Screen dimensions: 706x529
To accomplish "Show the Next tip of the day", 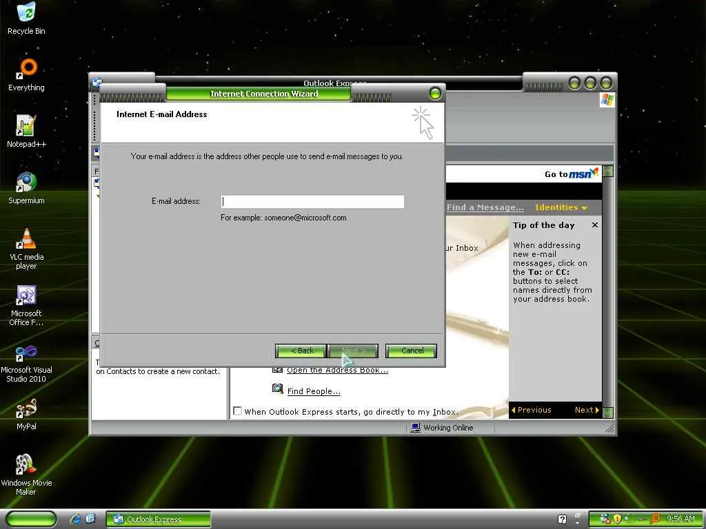I will pyautogui.click(x=587, y=410).
